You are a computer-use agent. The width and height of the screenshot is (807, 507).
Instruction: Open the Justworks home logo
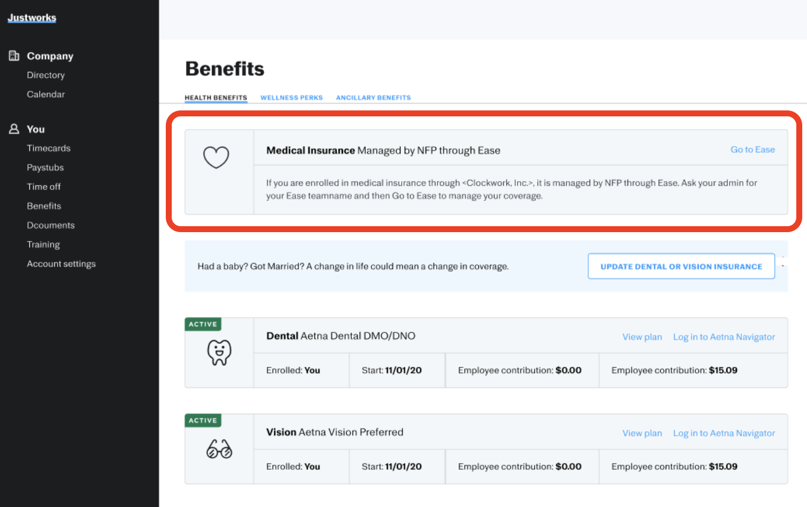pyautogui.click(x=31, y=17)
